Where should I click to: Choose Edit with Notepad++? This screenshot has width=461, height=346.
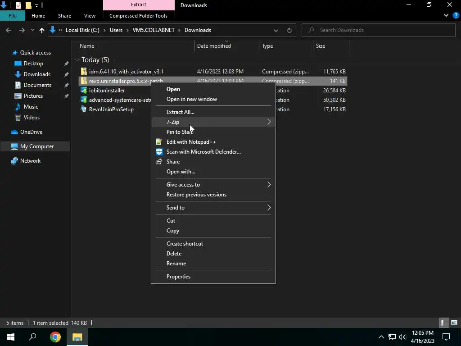tap(213, 142)
